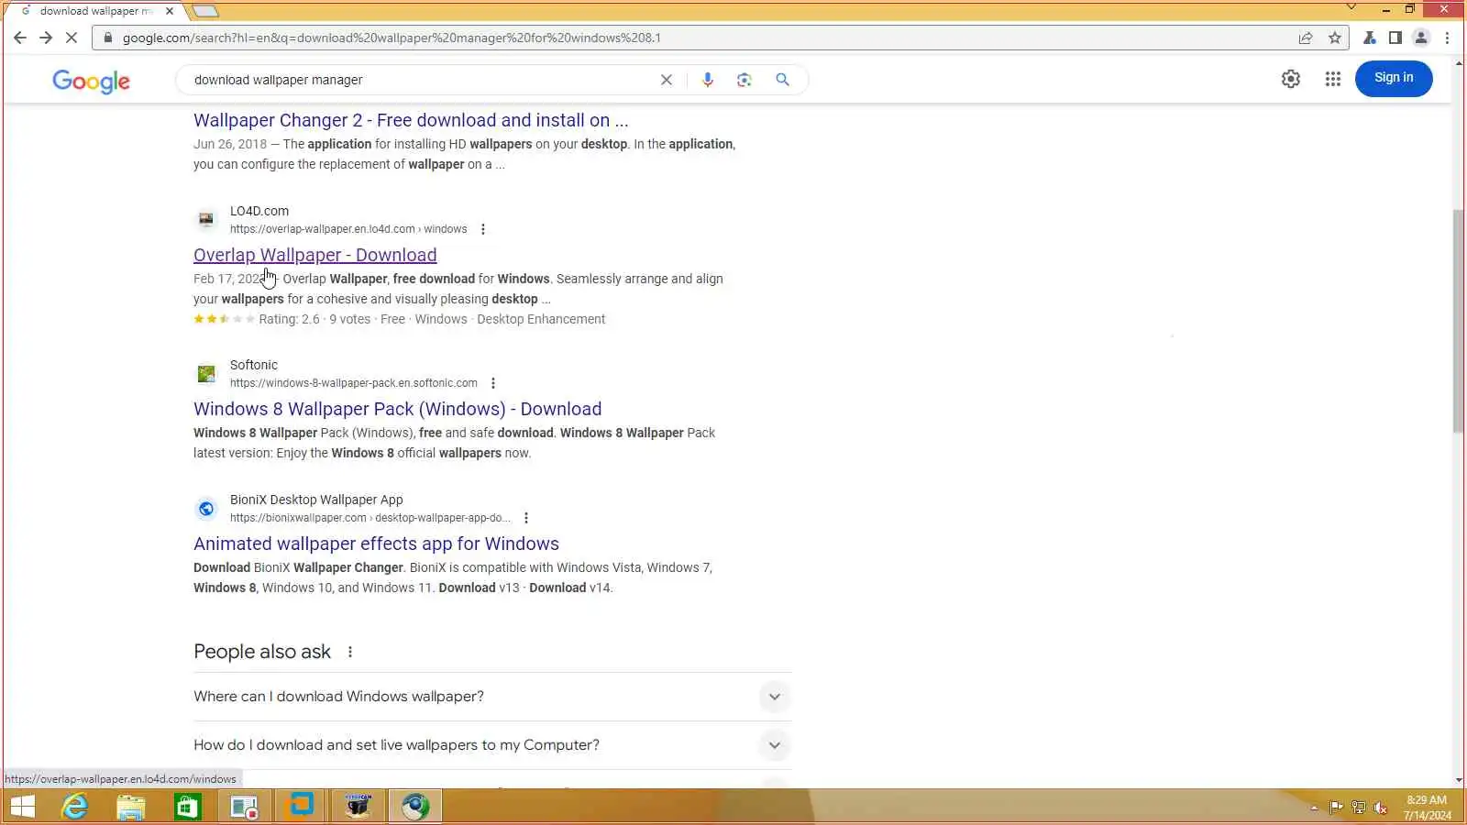
Task: Go back to the previous page
Action: (20, 38)
